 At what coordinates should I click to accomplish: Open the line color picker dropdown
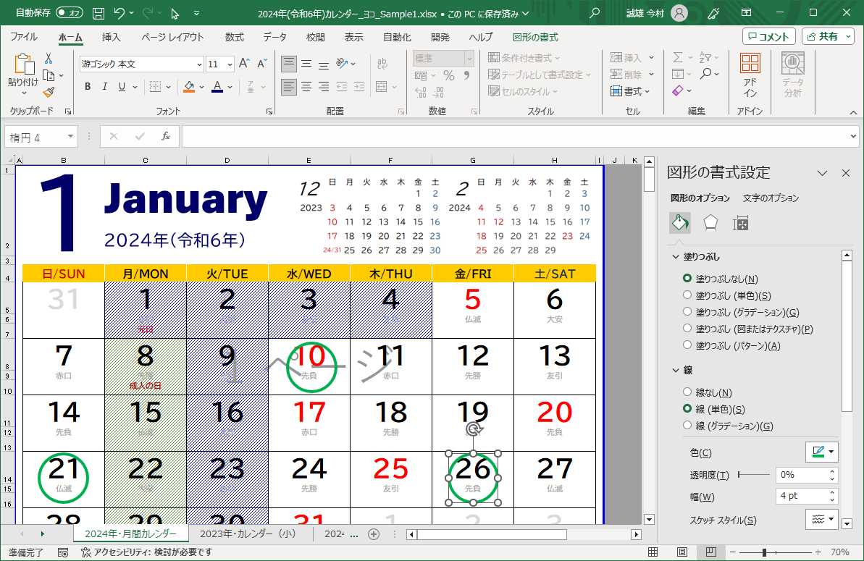[831, 452]
